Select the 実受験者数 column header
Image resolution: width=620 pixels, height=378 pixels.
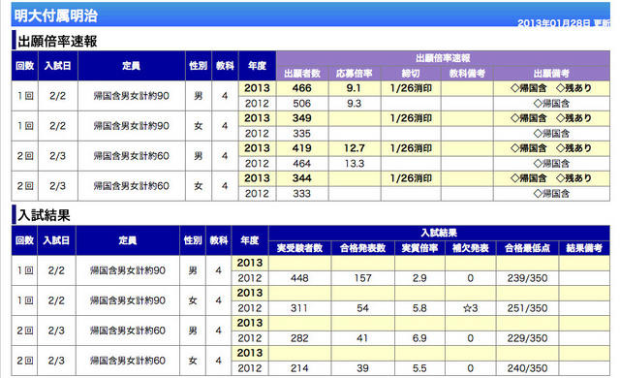click(299, 248)
